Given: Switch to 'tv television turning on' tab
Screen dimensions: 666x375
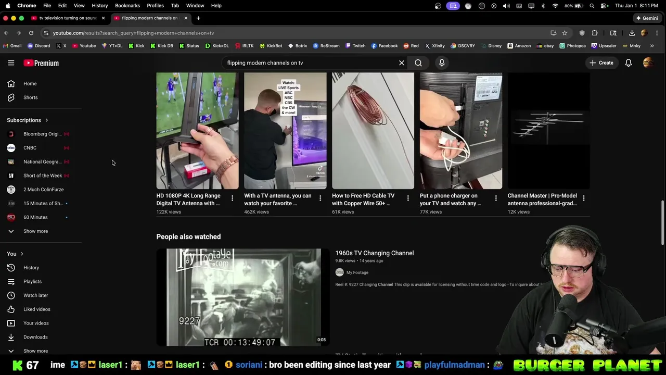Looking at the screenshot, I should pos(67,18).
